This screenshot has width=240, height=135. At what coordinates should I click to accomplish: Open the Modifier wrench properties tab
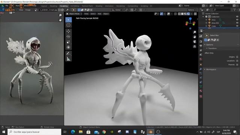click(201, 69)
